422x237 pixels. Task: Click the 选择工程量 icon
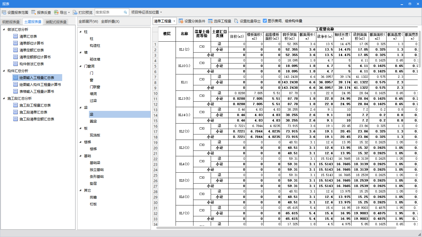[x=210, y=21]
